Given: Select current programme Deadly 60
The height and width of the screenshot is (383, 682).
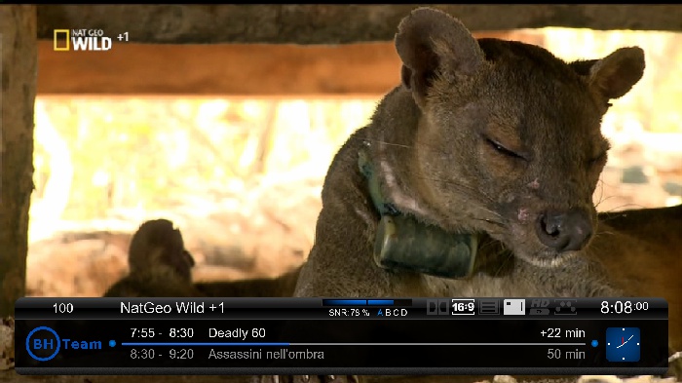Looking at the screenshot, I should pyautogui.click(x=237, y=333).
